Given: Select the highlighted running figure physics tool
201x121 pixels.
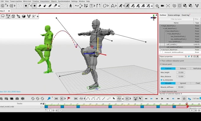Looking at the screenshot, I should [127, 6].
